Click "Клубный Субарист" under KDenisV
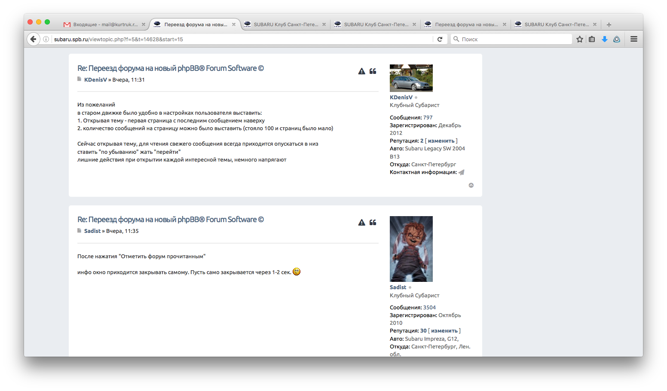The image size is (667, 391). coord(415,105)
